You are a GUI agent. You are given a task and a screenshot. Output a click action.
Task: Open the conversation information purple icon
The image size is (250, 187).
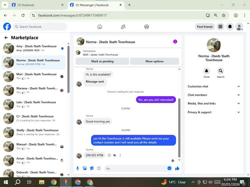(x=175, y=41)
